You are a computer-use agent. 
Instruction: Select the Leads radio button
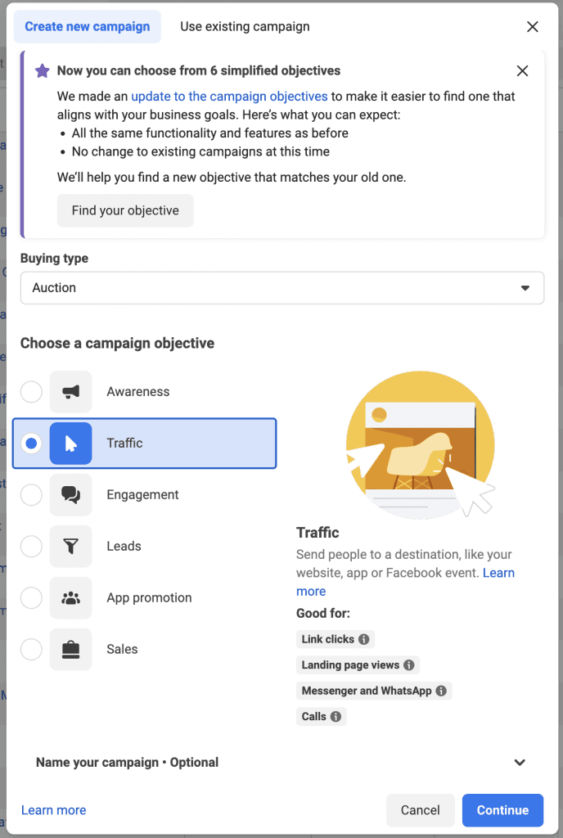[x=32, y=546]
